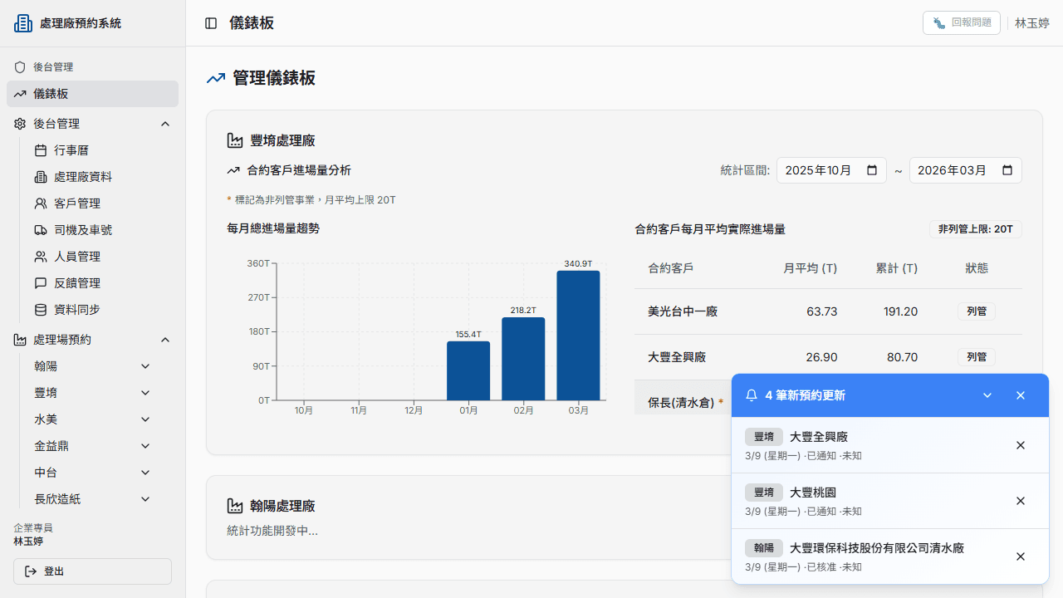Expand the 中台 submenu
Screen dimensions: 1063x598
coord(145,473)
